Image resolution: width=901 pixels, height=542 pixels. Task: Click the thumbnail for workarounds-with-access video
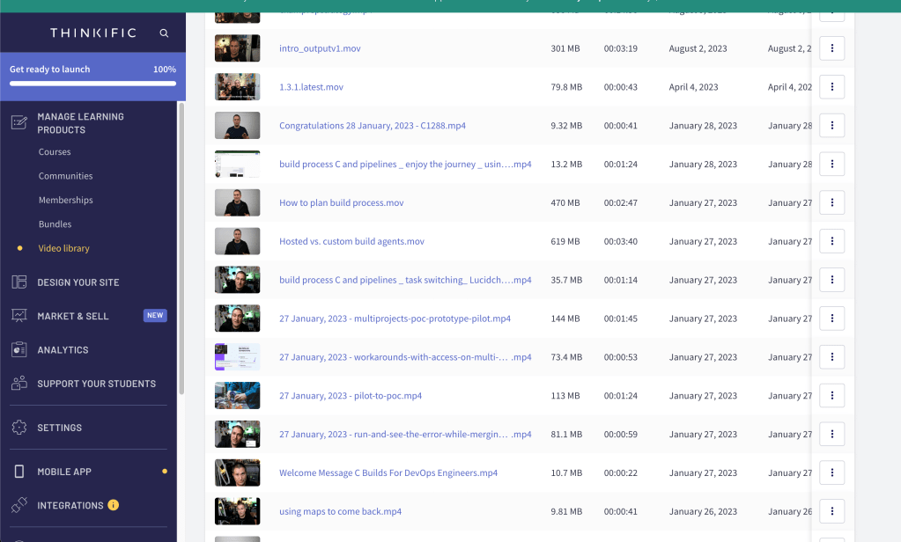[237, 356]
